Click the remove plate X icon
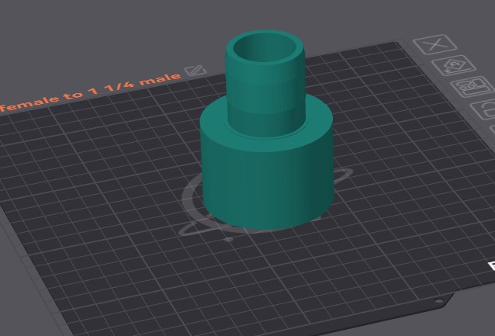 435,44
